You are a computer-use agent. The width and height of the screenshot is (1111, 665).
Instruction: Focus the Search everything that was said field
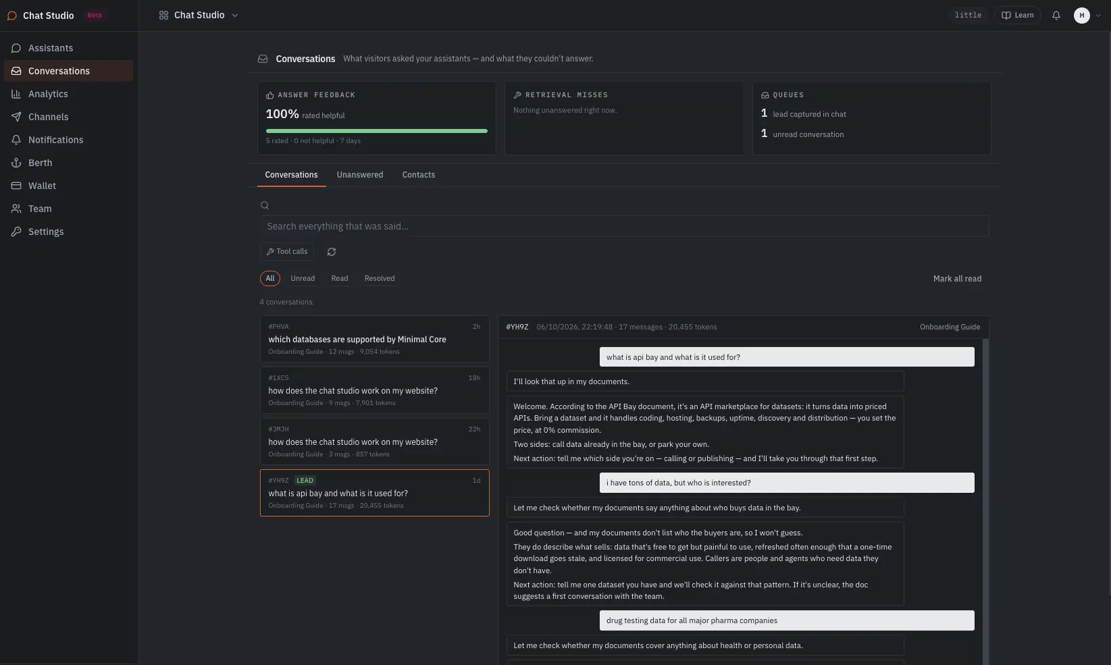625,227
